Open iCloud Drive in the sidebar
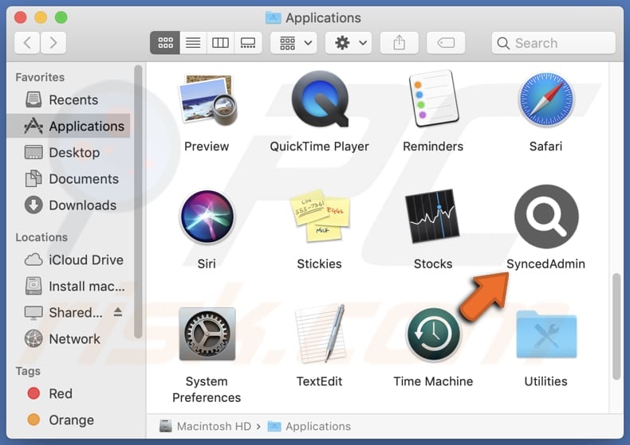The height and width of the screenshot is (445, 630). pyautogui.click(x=69, y=260)
